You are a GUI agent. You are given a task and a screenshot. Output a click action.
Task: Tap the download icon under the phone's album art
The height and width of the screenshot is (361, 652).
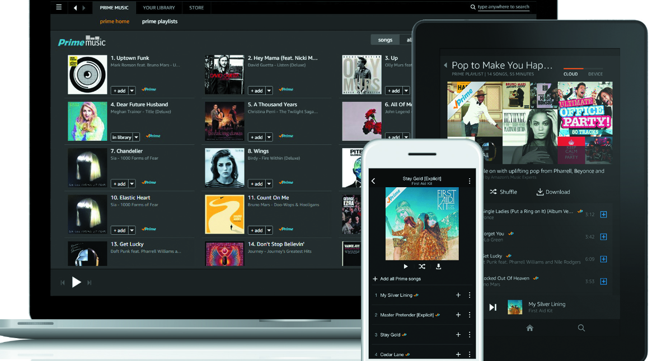point(438,267)
